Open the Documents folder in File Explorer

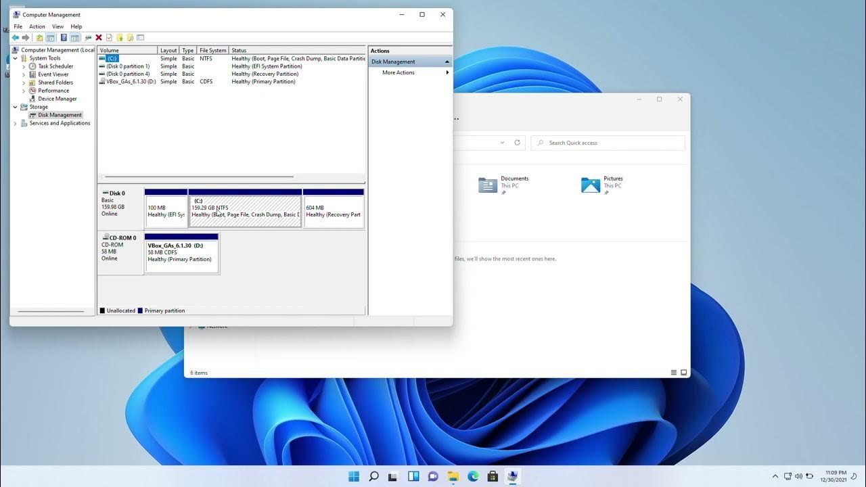(504, 185)
